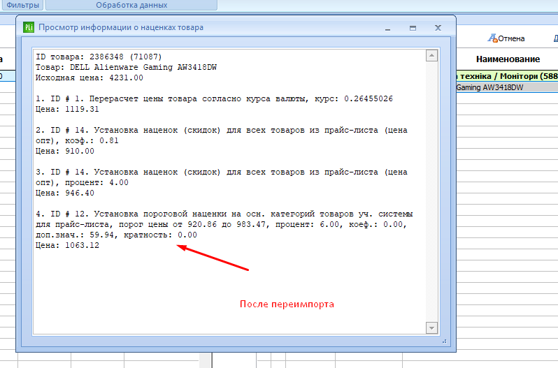Close the Просмотр информации о наценках dialog
Viewport: 558px width, 368px height.
(438, 28)
